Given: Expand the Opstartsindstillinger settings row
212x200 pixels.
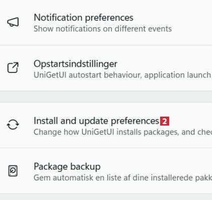Looking at the screenshot, I should click(x=106, y=68).
